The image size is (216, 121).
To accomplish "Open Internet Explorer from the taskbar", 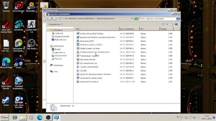I will [15, 118].
